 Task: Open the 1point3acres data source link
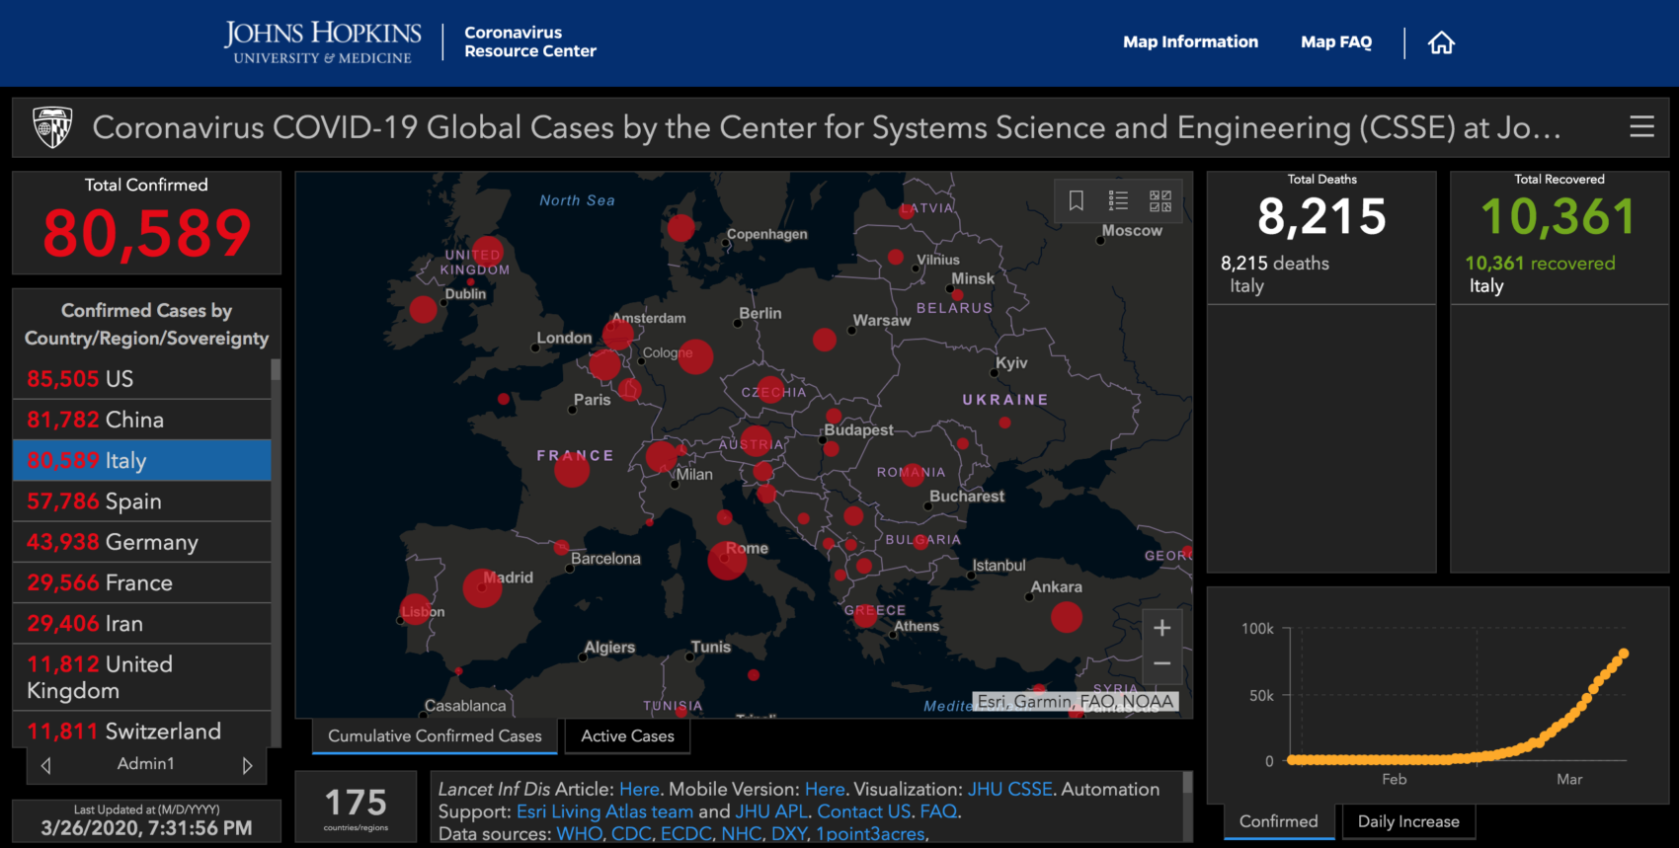[x=871, y=834]
